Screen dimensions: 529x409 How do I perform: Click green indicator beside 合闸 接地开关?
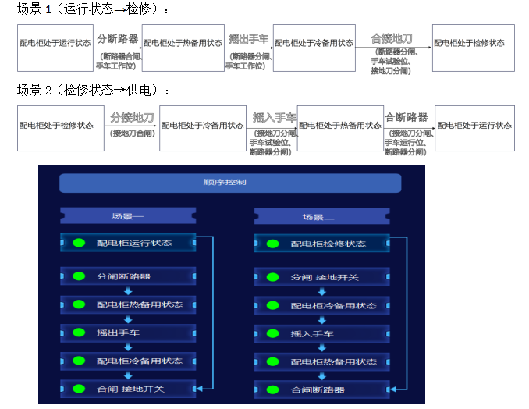(x=79, y=388)
